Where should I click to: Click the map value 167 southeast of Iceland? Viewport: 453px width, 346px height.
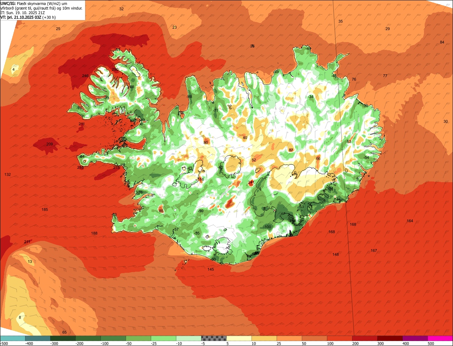point(374,250)
